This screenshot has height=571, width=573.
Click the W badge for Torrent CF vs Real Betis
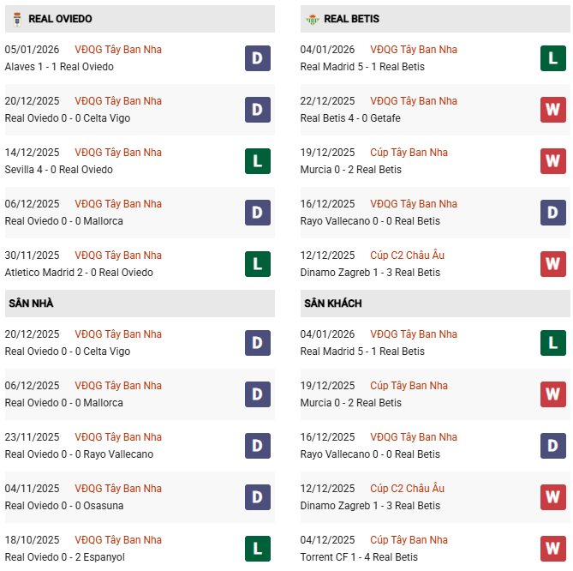(553, 549)
